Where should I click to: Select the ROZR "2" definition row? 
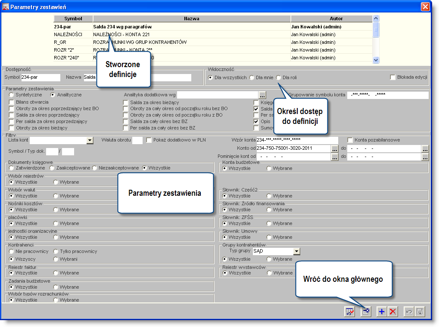point(213,50)
